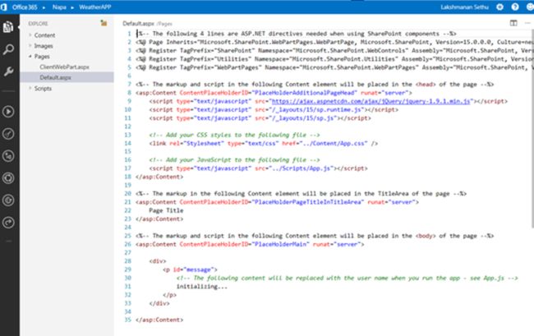Click the TitleArea comment on line 20
534x336 pixels.
click(x=301, y=194)
